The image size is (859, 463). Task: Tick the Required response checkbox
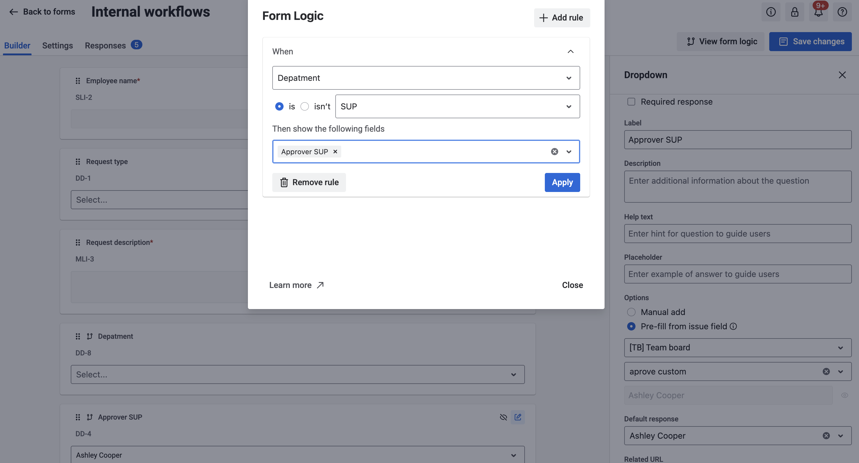pos(631,102)
